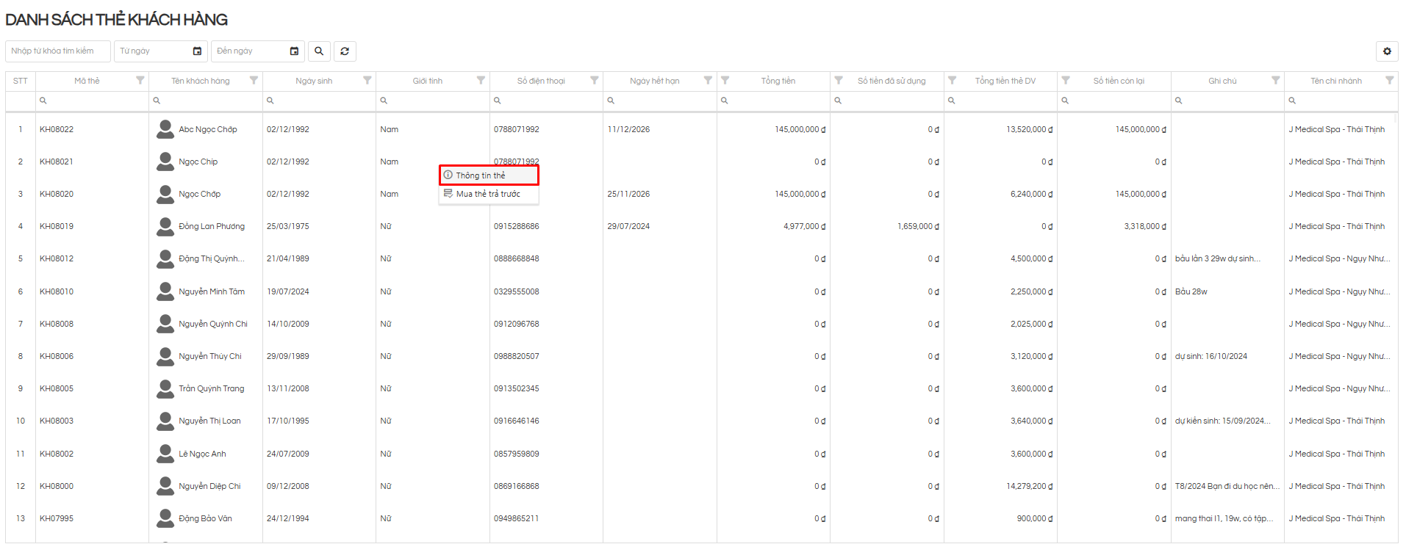Focus the keyword search input field
The height and width of the screenshot is (544, 1406).
(57, 51)
